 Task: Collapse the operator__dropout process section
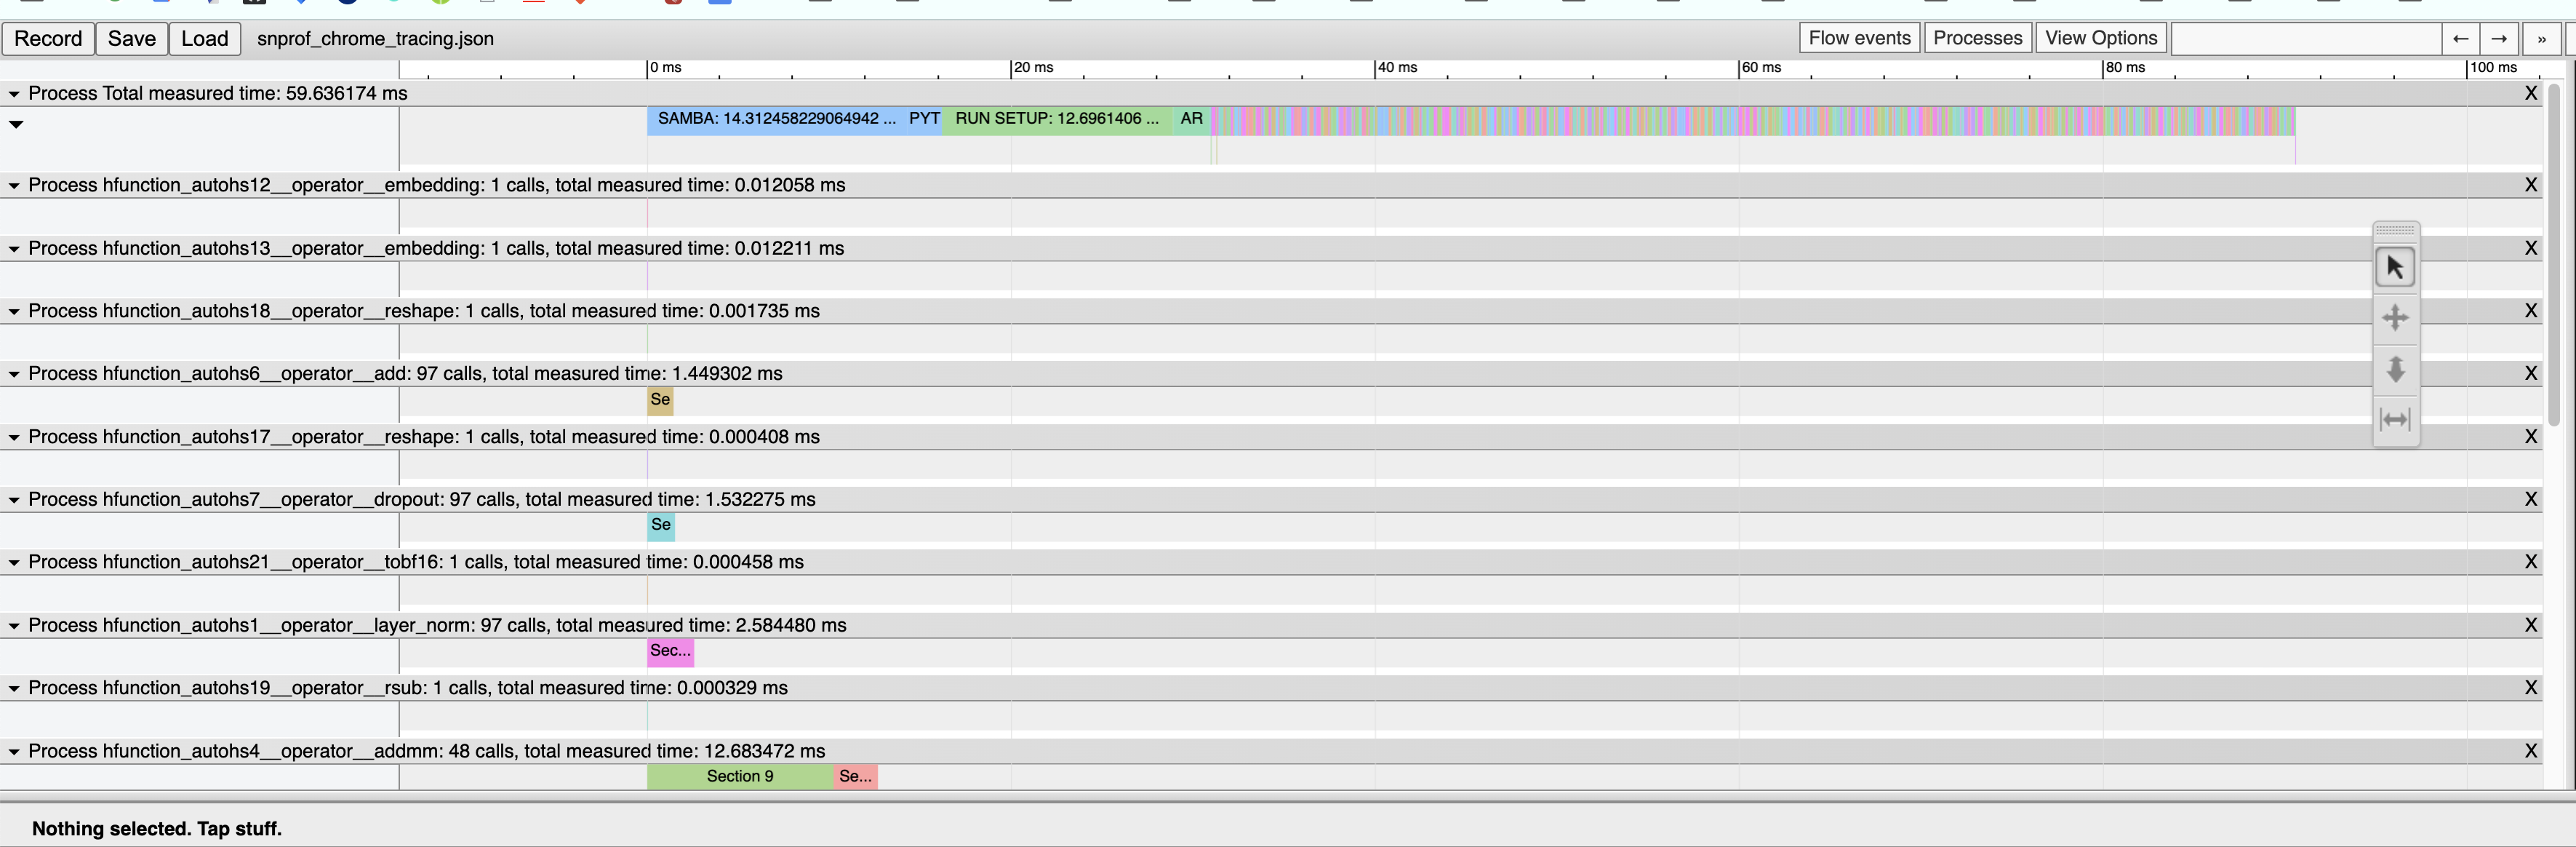tap(14, 499)
